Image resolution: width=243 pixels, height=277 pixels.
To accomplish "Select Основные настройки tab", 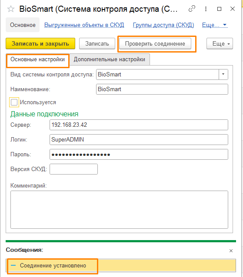I will pos(37,59).
